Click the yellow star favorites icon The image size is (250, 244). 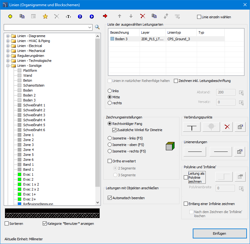coord(45,16)
